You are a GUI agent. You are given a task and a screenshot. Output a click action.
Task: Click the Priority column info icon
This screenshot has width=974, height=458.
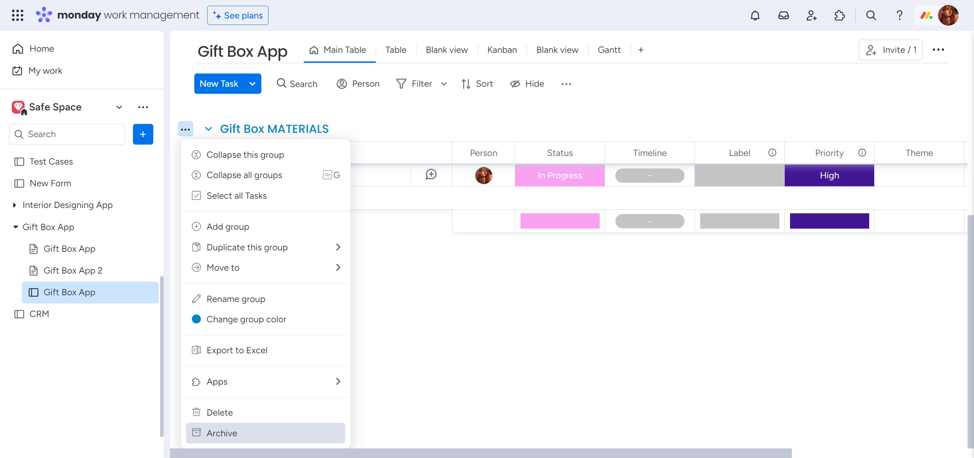[x=862, y=152]
